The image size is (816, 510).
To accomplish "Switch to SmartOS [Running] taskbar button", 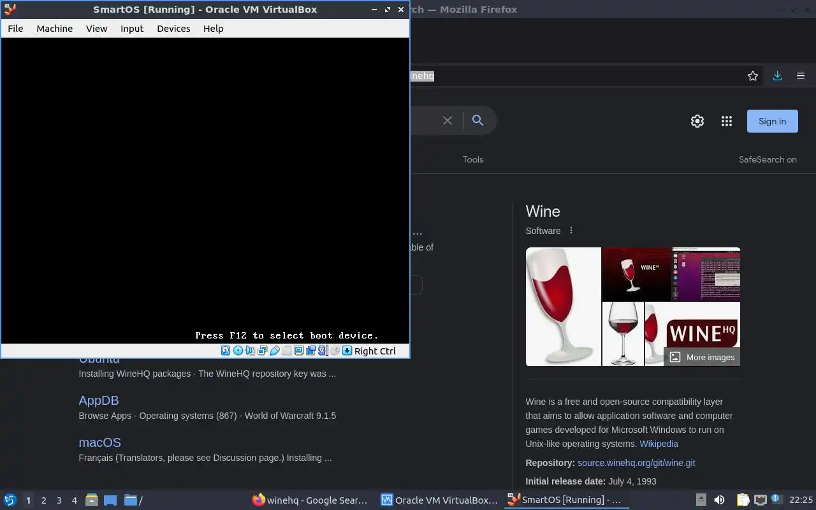I will (567, 500).
